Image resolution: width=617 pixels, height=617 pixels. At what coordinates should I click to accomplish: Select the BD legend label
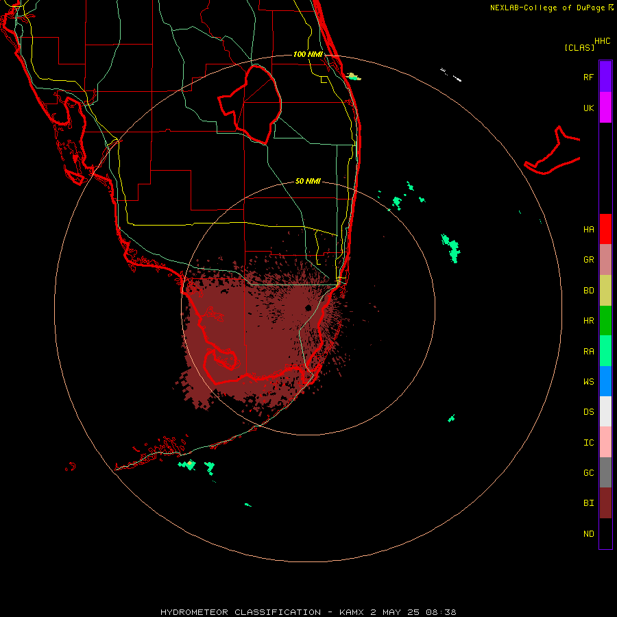pos(588,291)
